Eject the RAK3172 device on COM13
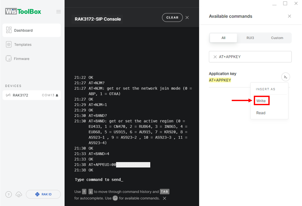The image size is (302, 206). coord(57,95)
